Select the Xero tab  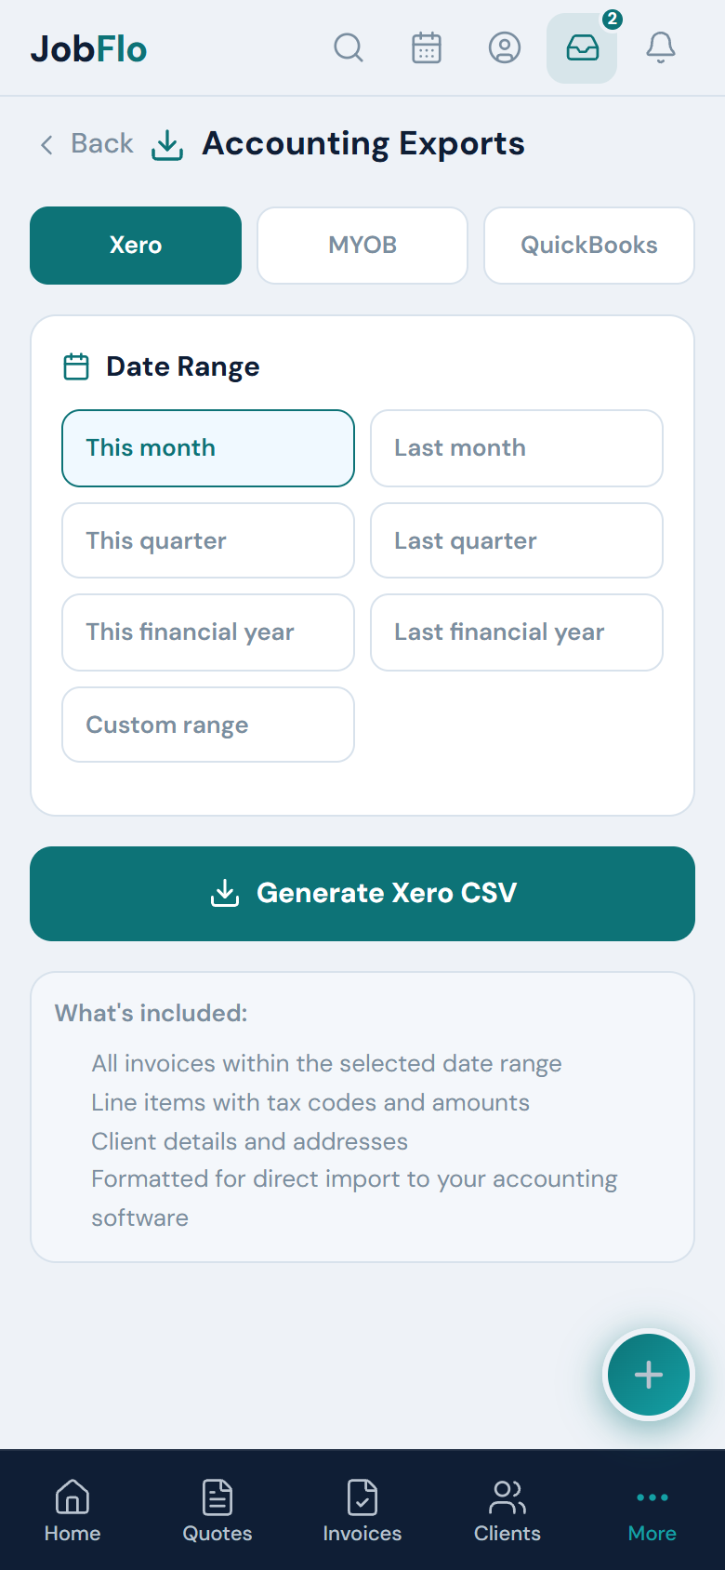[x=136, y=246]
